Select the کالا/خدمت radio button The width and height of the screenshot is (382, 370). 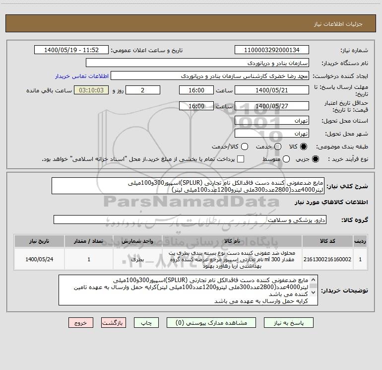pos(245,147)
